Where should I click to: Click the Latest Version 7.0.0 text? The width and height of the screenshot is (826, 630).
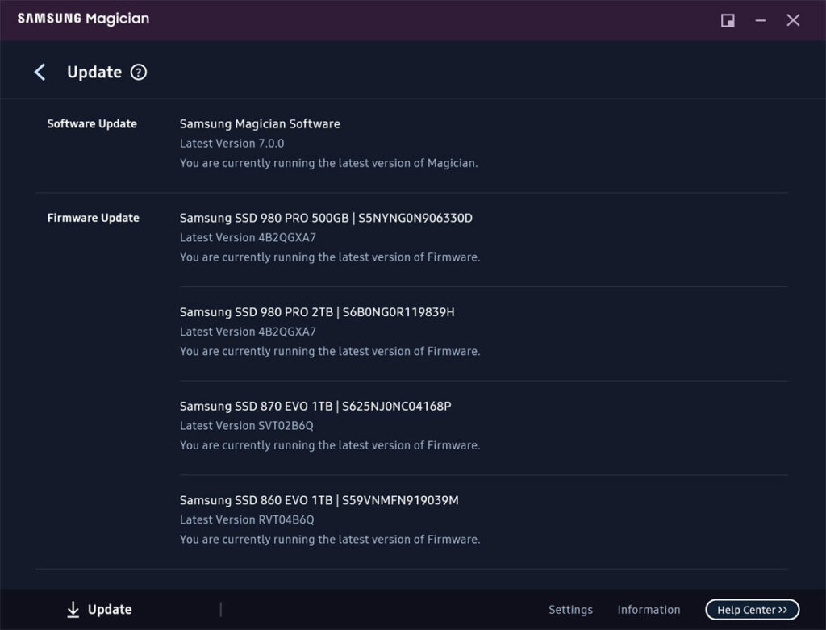(231, 143)
